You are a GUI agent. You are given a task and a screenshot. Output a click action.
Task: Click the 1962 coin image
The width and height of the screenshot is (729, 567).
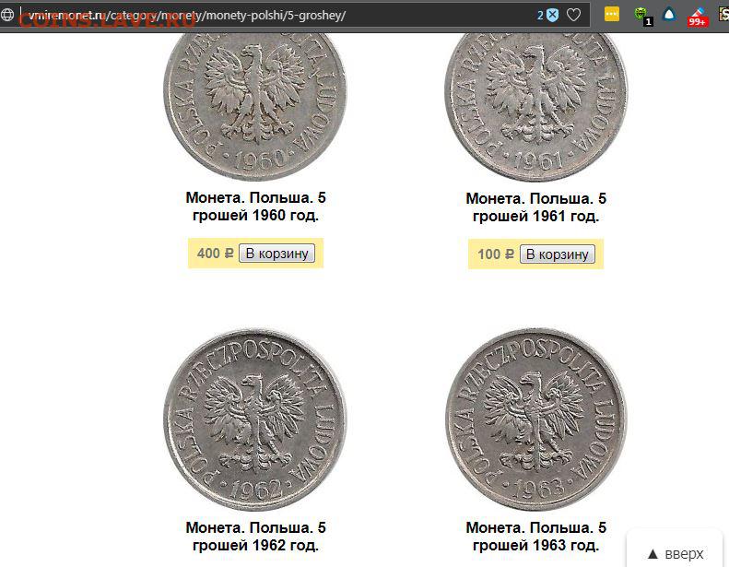pyautogui.click(x=254, y=420)
